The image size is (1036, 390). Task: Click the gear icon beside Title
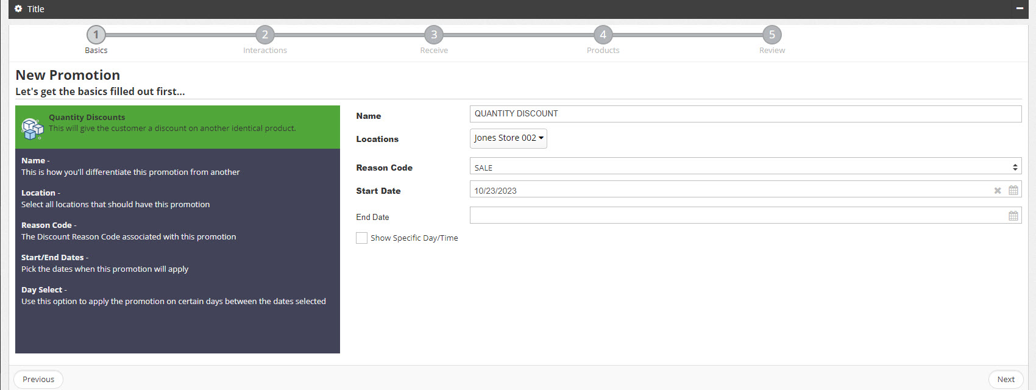point(18,9)
